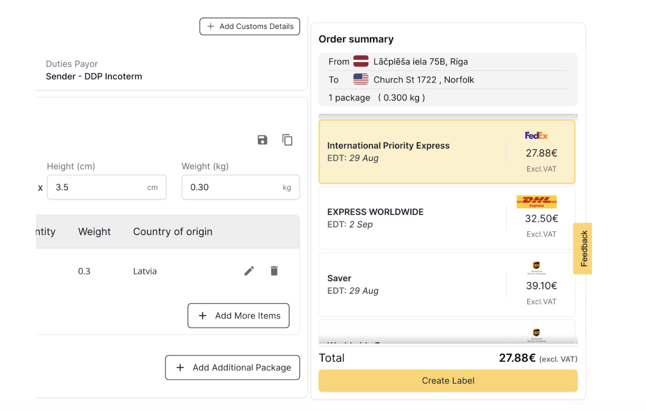
Task: Click the FedEx logo
Action: click(536, 136)
